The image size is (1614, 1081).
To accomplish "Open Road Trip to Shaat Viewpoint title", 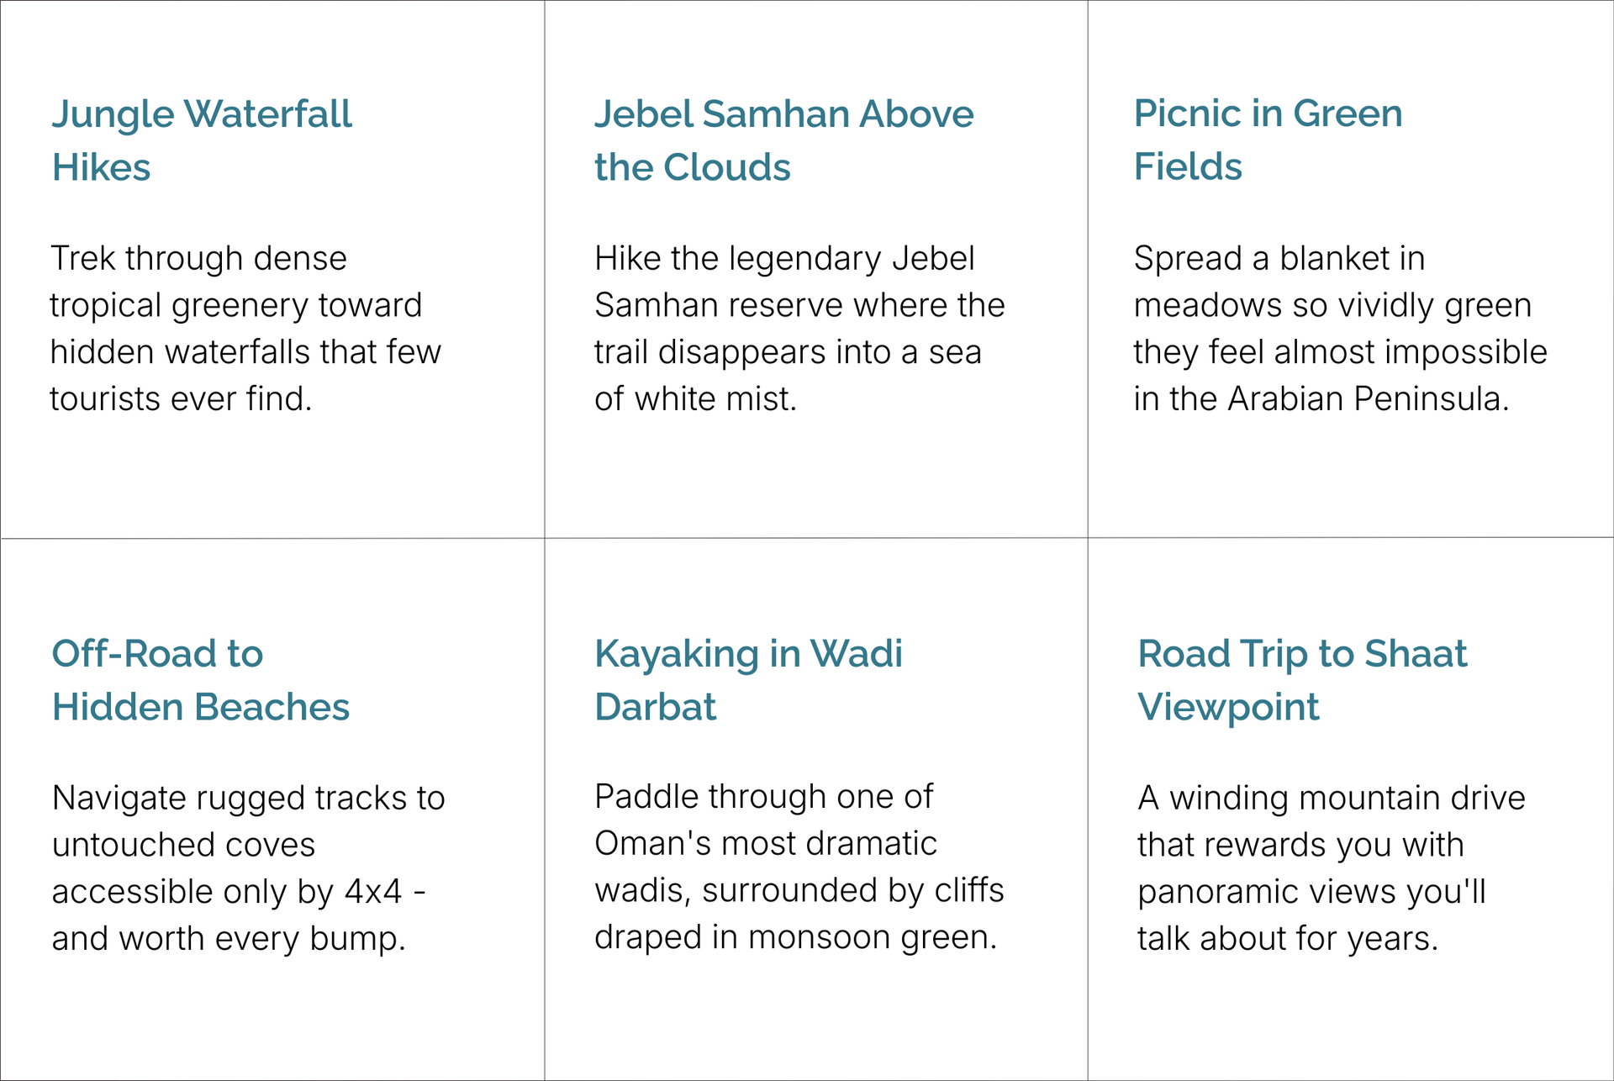I will pos(1302,680).
